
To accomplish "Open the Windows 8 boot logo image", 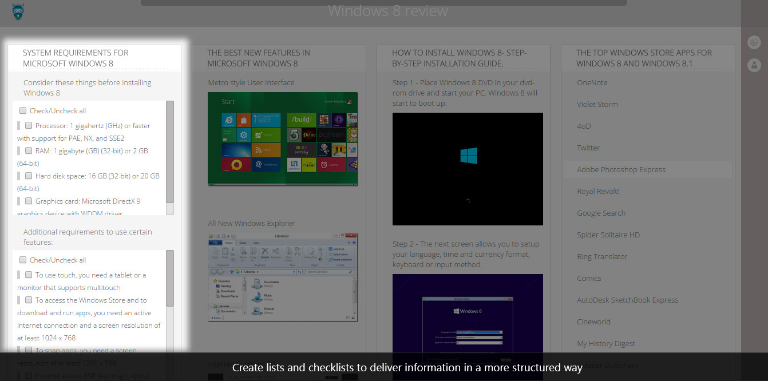I will 468,169.
